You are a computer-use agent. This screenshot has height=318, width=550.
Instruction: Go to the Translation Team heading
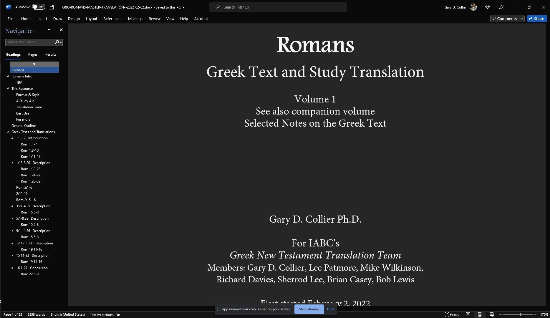(29, 107)
